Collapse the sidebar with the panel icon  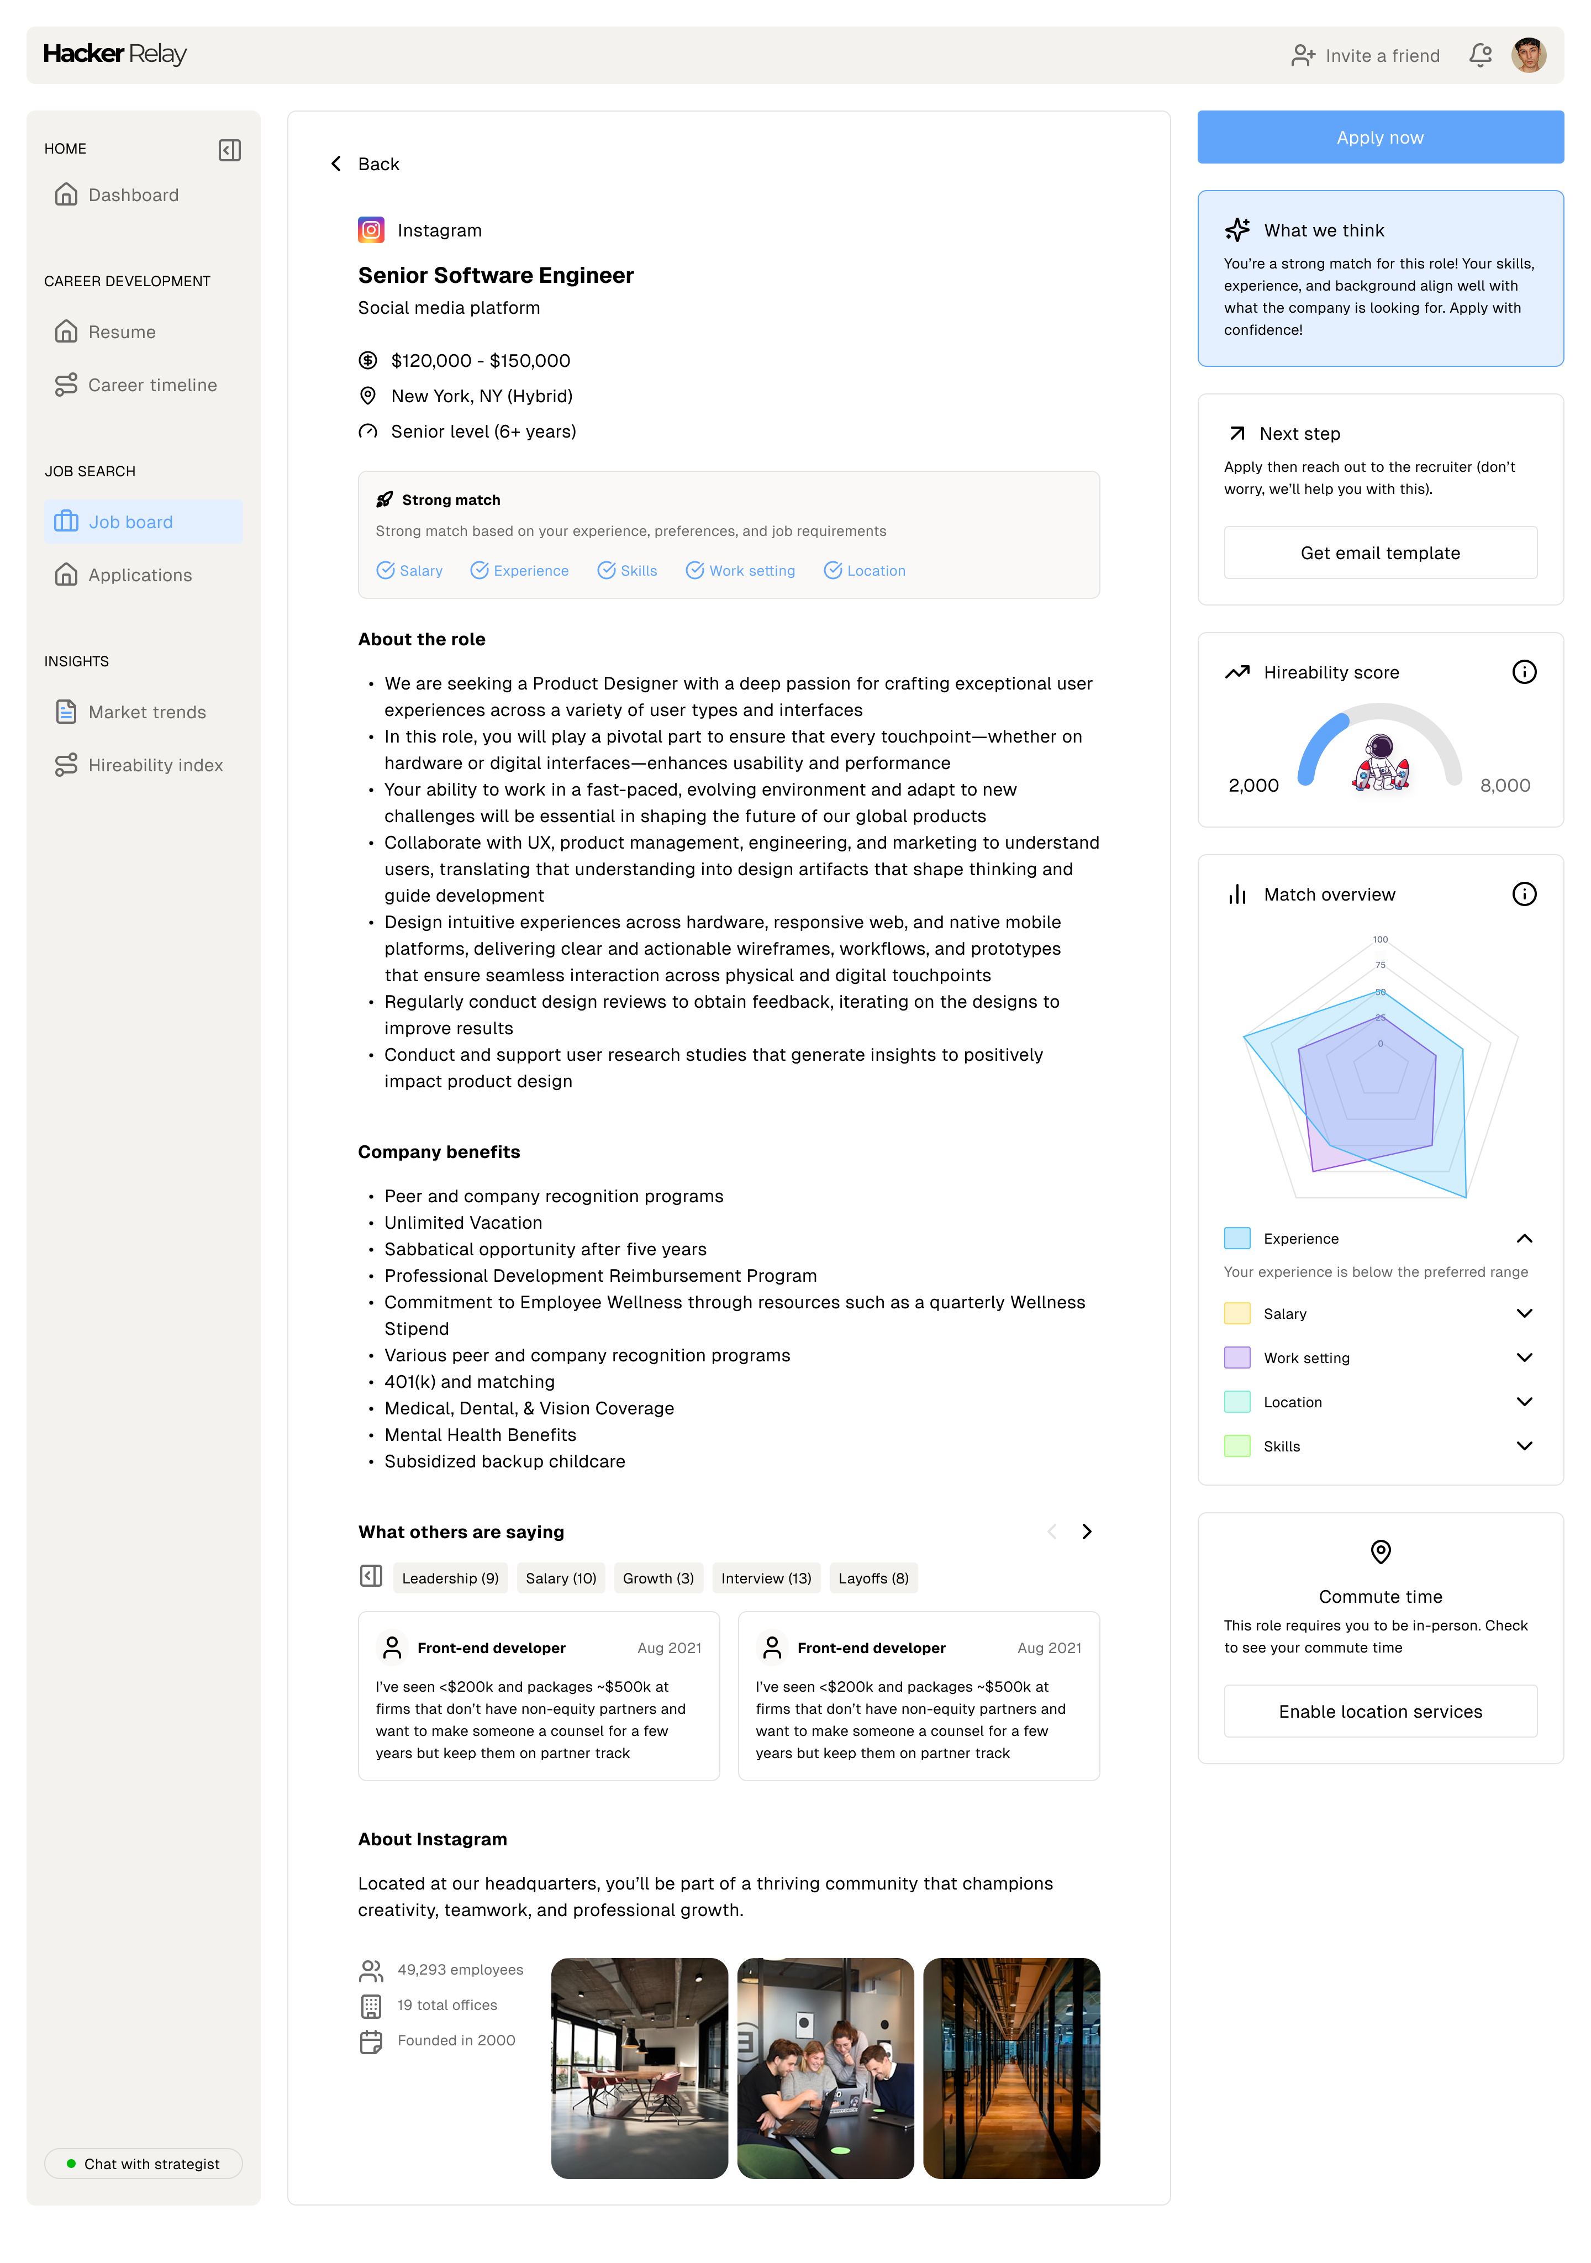click(x=230, y=150)
